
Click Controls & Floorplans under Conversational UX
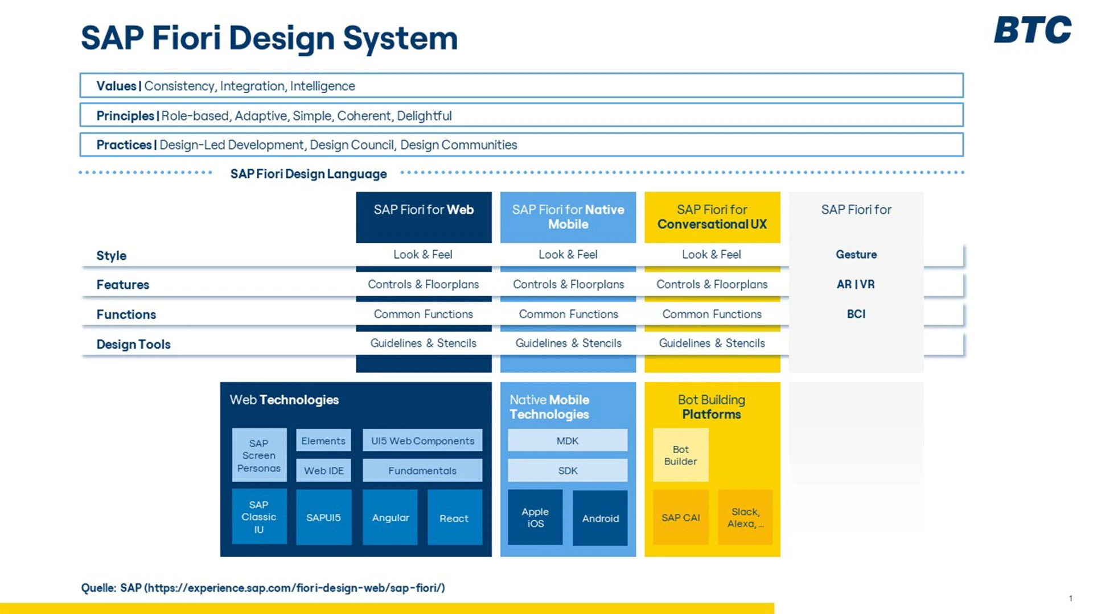[712, 284]
